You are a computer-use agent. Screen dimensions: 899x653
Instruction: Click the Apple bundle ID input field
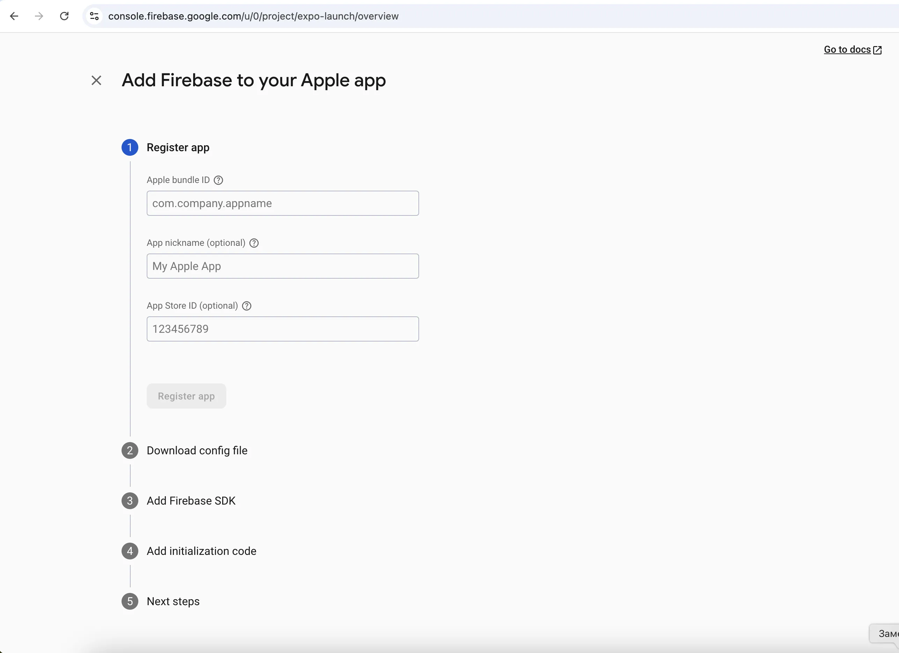[283, 203]
